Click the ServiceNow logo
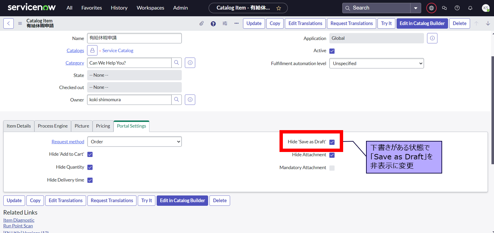The image size is (494, 233). (x=32, y=7)
